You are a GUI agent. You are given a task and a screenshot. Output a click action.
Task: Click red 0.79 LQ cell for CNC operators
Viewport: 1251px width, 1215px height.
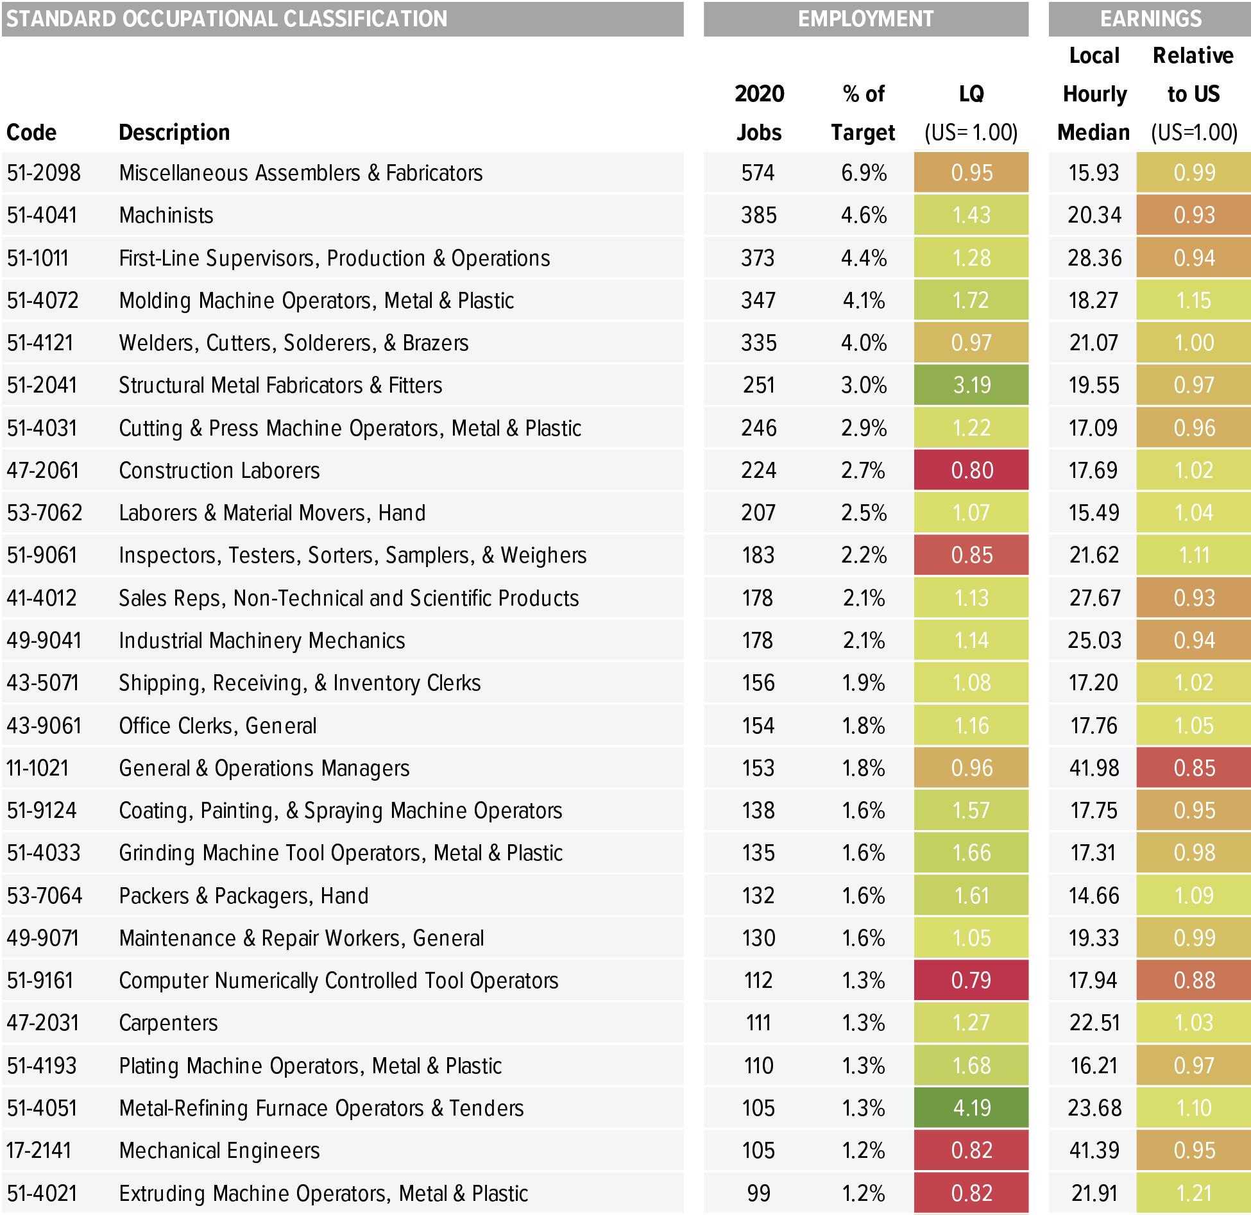pyautogui.click(x=971, y=980)
